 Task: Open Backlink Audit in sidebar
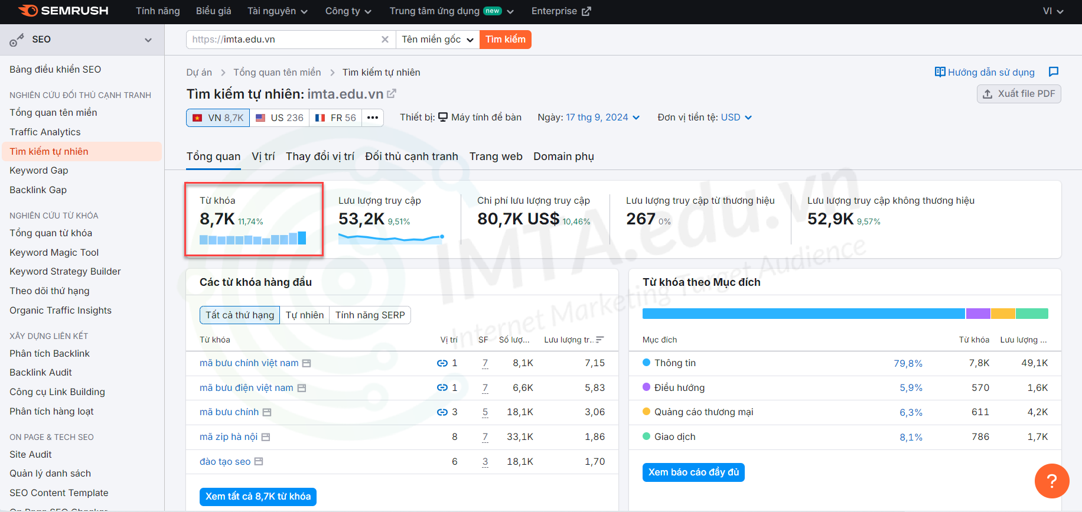(41, 373)
